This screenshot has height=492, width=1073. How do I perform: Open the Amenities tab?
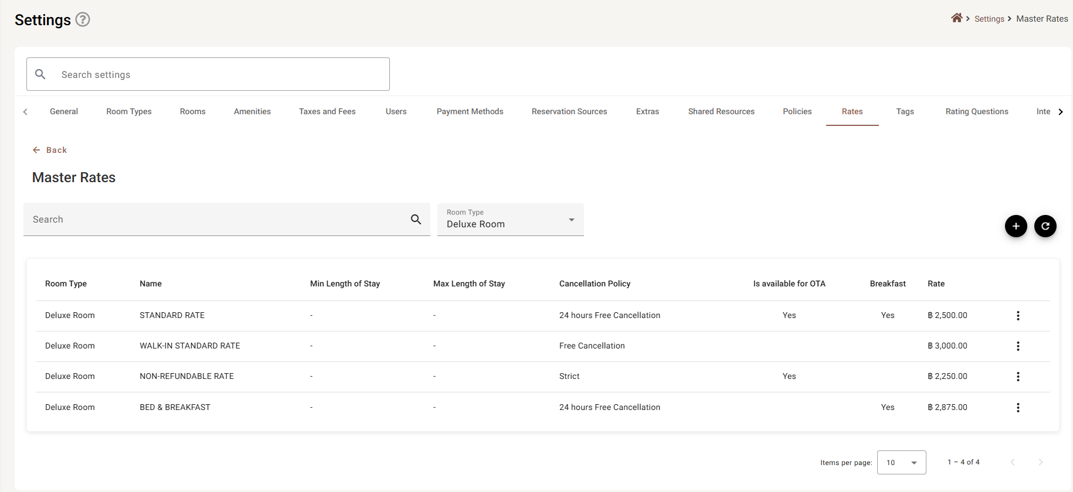coord(252,111)
